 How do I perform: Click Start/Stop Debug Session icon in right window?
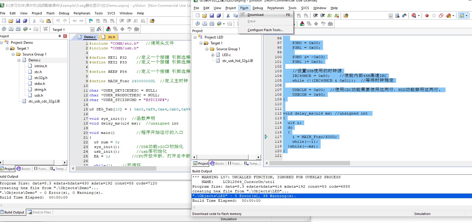click(x=414, y=16)
